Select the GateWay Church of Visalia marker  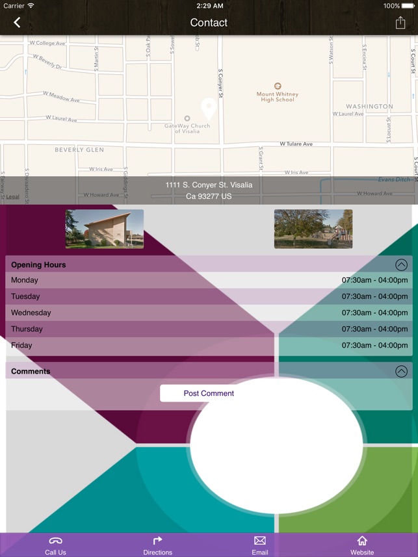coord(187,118)
